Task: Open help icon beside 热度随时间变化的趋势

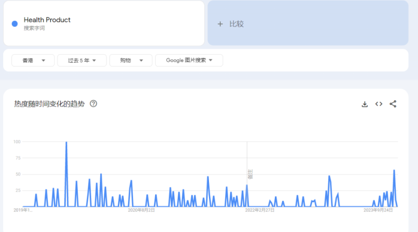Action: (94, 104)
